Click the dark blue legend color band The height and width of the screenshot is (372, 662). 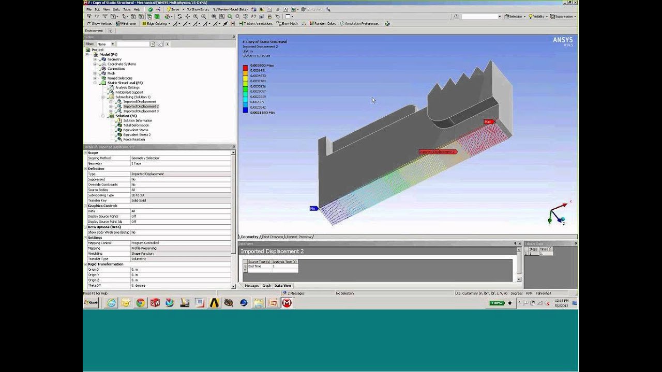click(245, 110)
